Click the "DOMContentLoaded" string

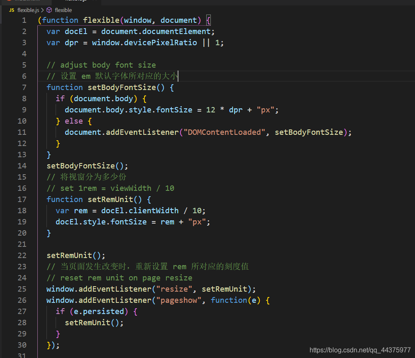point(224,132)
